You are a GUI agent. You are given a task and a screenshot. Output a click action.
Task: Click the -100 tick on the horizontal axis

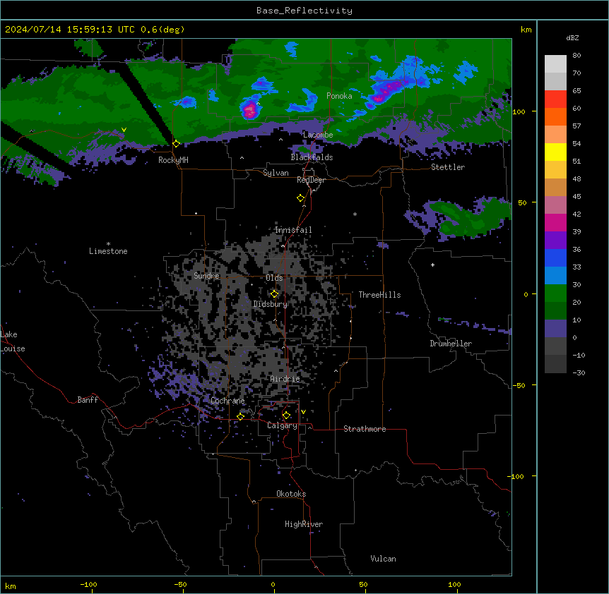[88, 585]
